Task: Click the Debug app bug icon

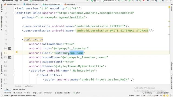Action: [130, 1]
